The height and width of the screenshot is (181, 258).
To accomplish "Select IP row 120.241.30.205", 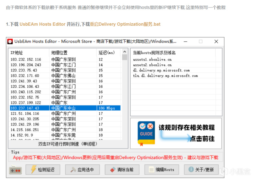I will 65,119.
